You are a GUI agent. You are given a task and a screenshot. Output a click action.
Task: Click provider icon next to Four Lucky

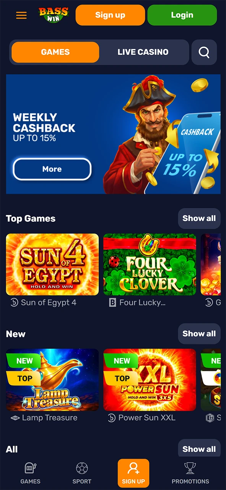pyautogui.click(x=112, y=303)
